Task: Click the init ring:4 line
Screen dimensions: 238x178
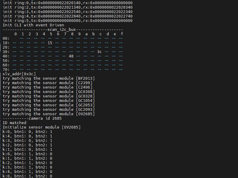Action: coord(68,16)
